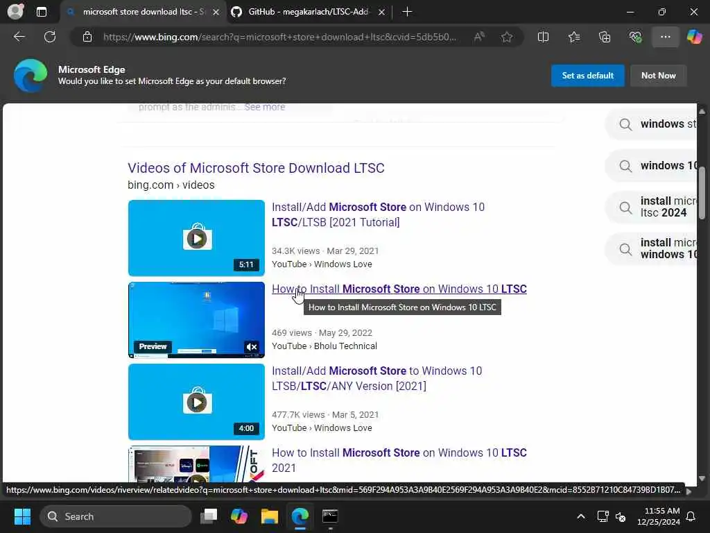The image size is (710, 533).
Task: Open the Preview video thumbnail
Action: [x=196, y=320]
